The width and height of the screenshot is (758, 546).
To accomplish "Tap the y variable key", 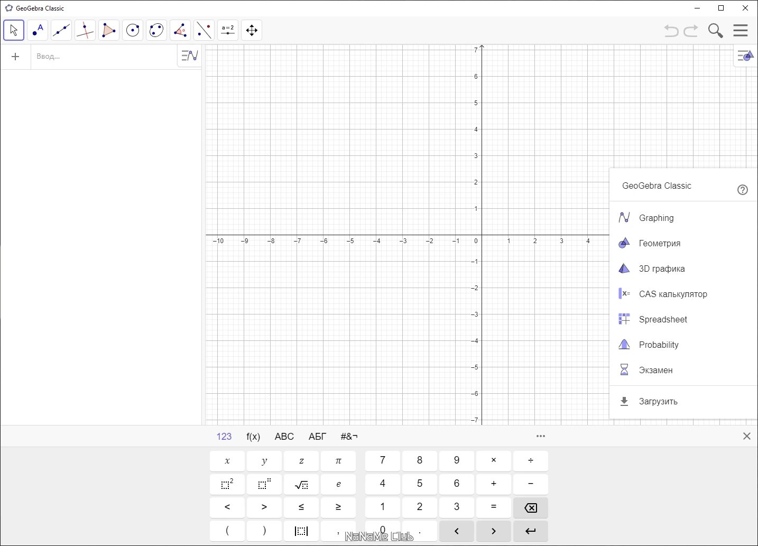I will (x=264, y=461).
